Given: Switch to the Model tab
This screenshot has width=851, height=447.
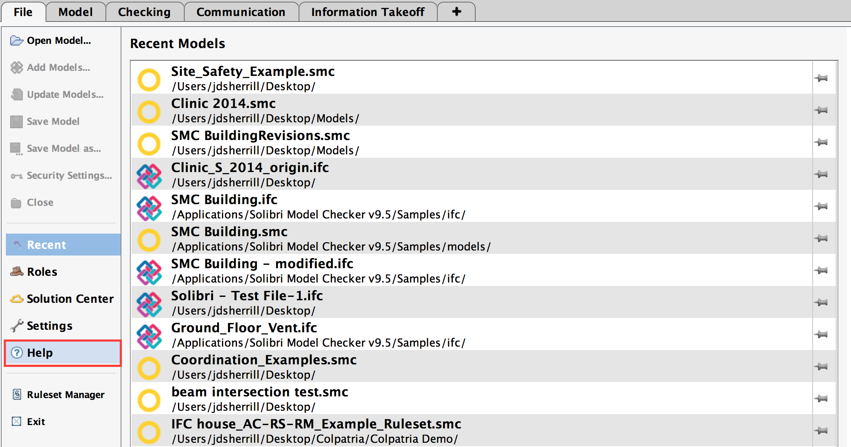Looking at the screenshot, I should 75,12.
